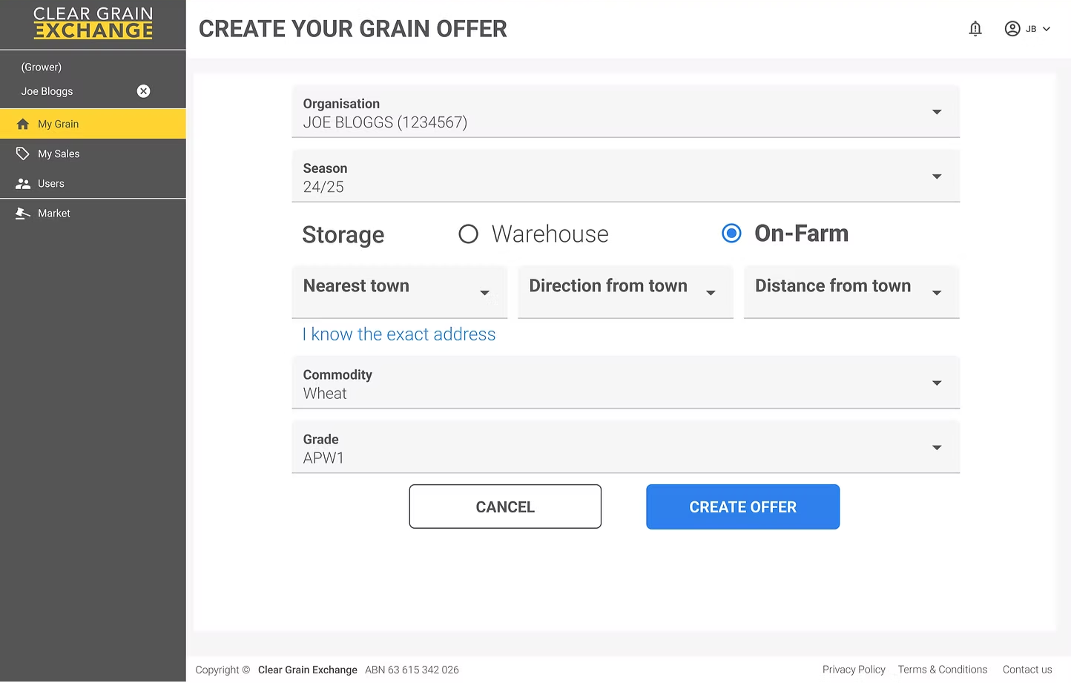Cancel the grain offer form

pyautogui.click(x=505, y=507)
